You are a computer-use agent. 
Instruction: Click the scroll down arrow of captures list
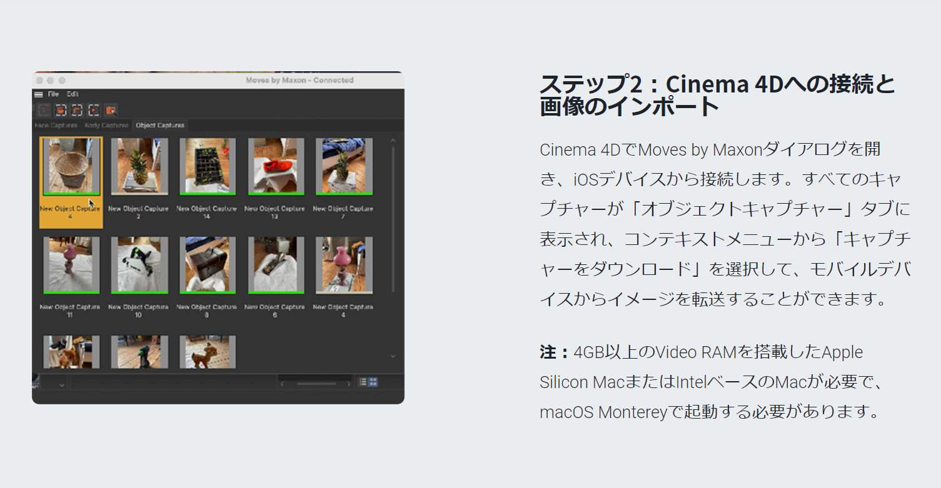click(x=393, y=356)
